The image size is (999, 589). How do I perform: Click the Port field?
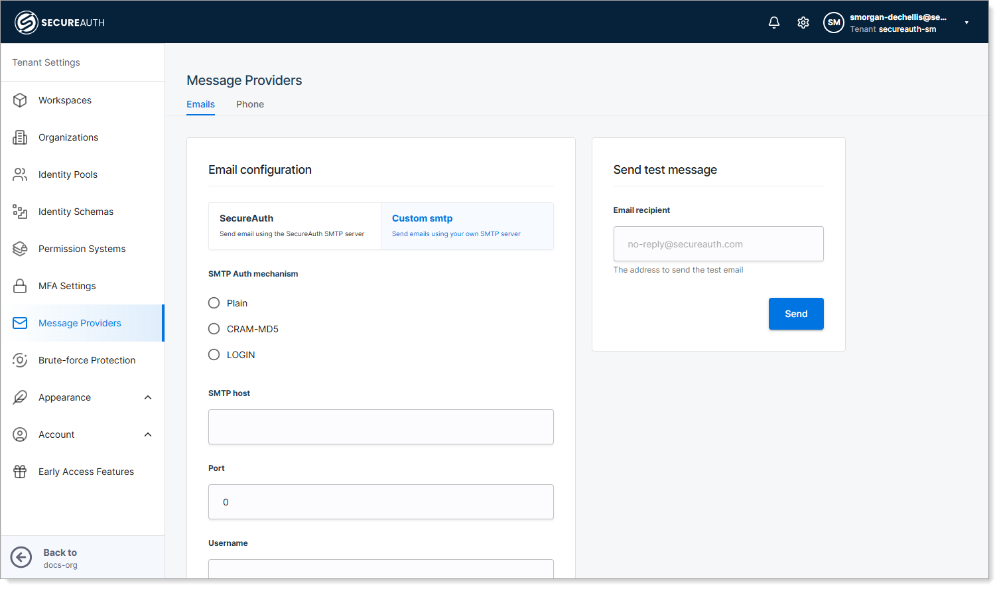[381, 502]
